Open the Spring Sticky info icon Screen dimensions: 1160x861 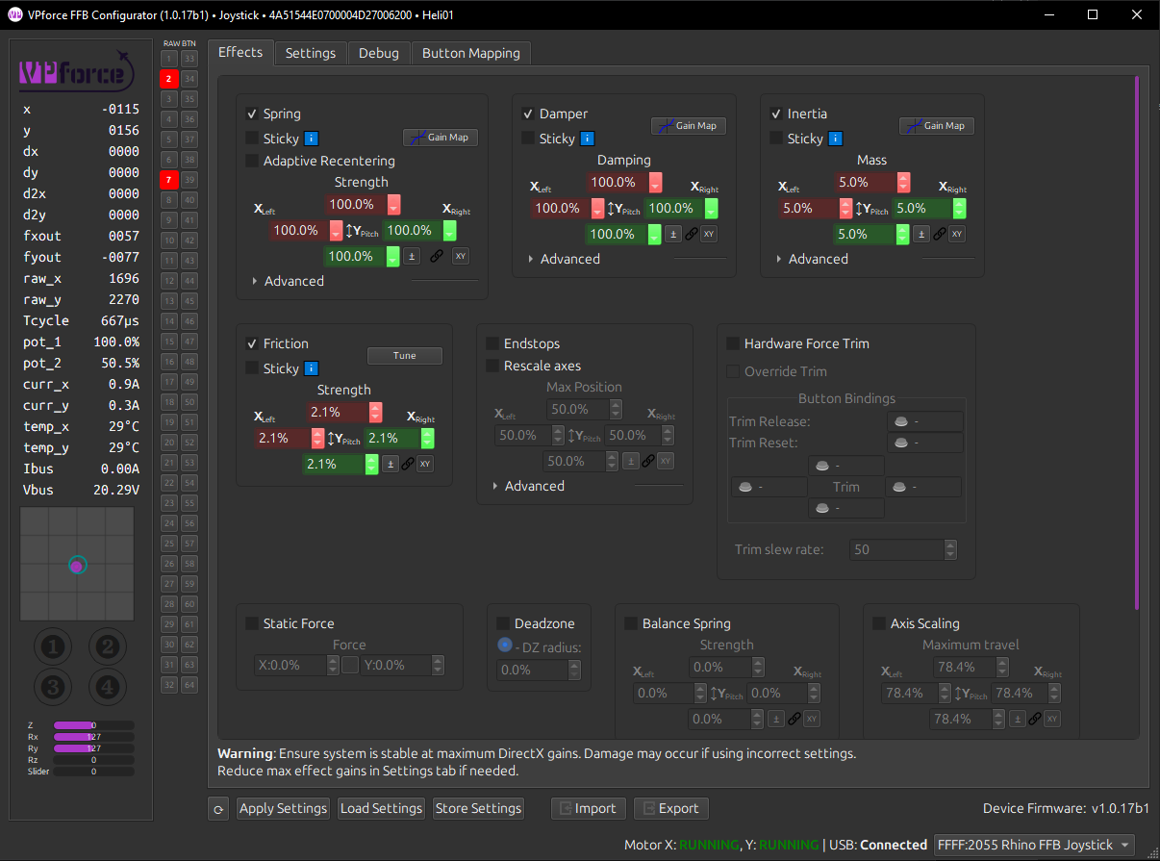[x=312, y=139]
